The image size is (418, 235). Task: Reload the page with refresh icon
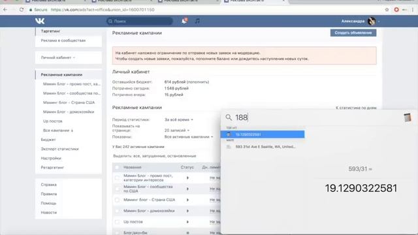point(22,10)
